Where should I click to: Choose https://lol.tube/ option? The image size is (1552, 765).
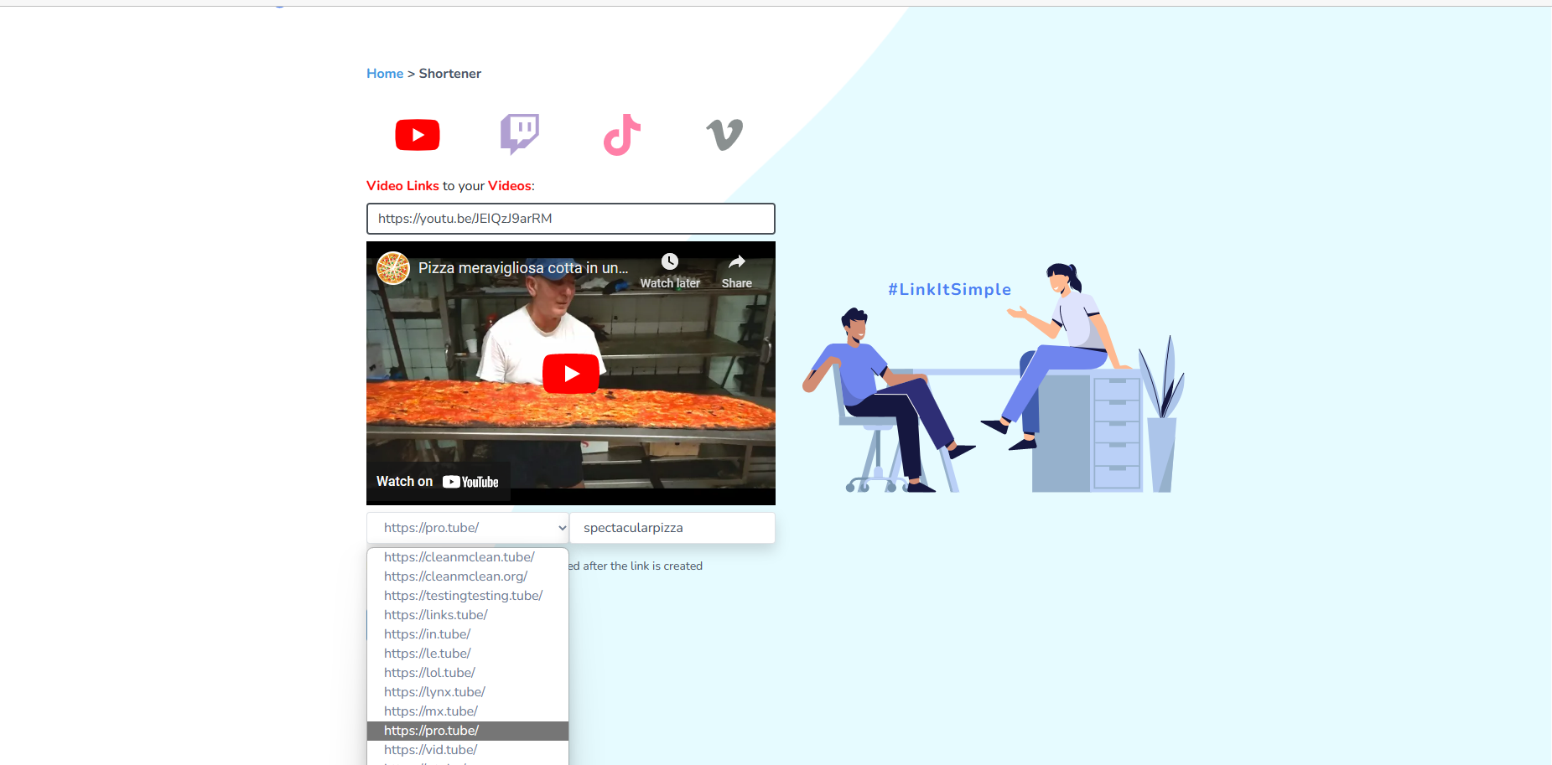[x=468, y=673]
